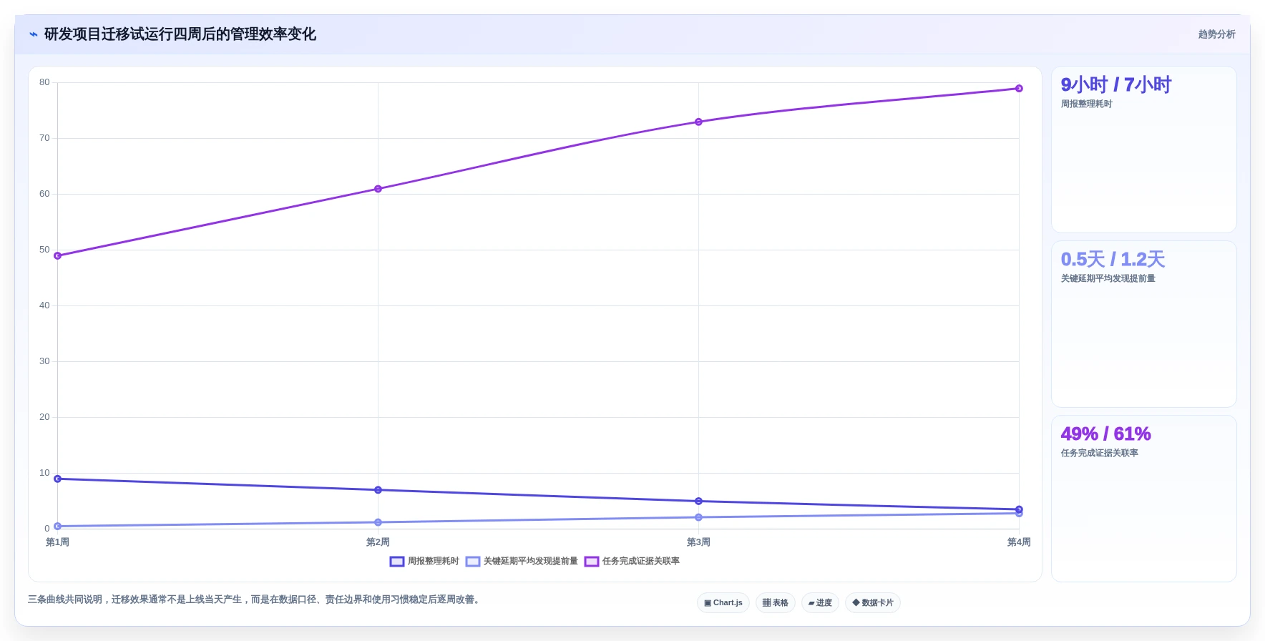Screen dimensions: 1265x641
Task: Toggle the 周报整理耗时 legend swatch
Action: pos(397,562)
